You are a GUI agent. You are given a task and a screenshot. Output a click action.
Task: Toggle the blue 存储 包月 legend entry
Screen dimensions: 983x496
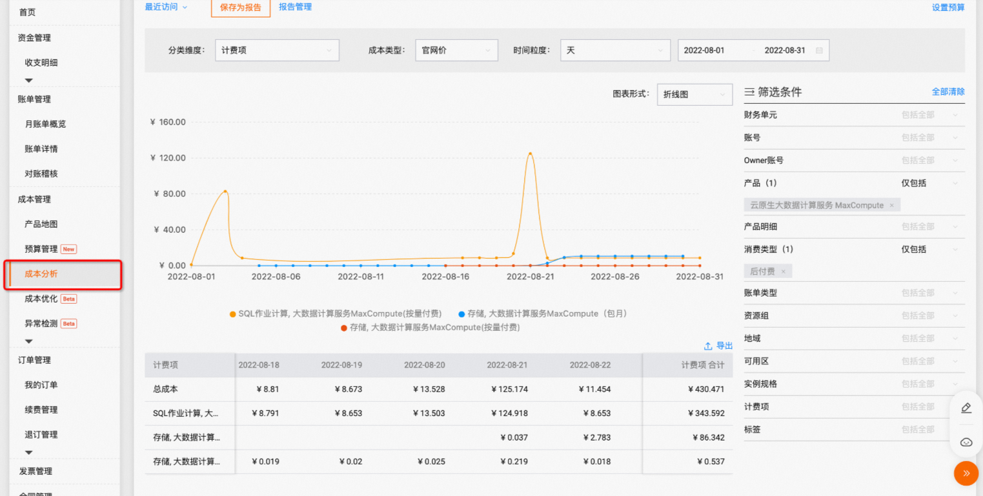542,313
